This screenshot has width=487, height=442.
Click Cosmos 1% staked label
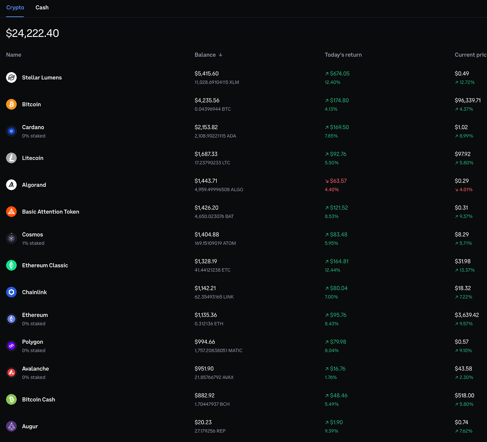pos(33,243)
